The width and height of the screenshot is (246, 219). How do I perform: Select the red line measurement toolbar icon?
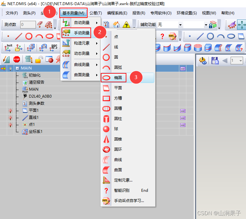(x=18, y=36)
